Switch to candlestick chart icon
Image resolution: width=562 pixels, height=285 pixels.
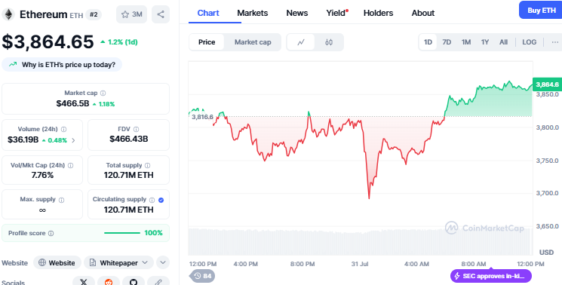(329, 42)
